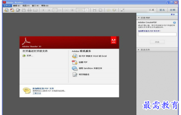Click the Open file toolbar icon
The width and height of the screenshot is (181, 115).
pos(7,10)
